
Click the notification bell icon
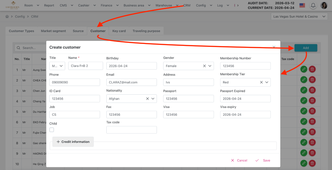[x=313, y=5]
